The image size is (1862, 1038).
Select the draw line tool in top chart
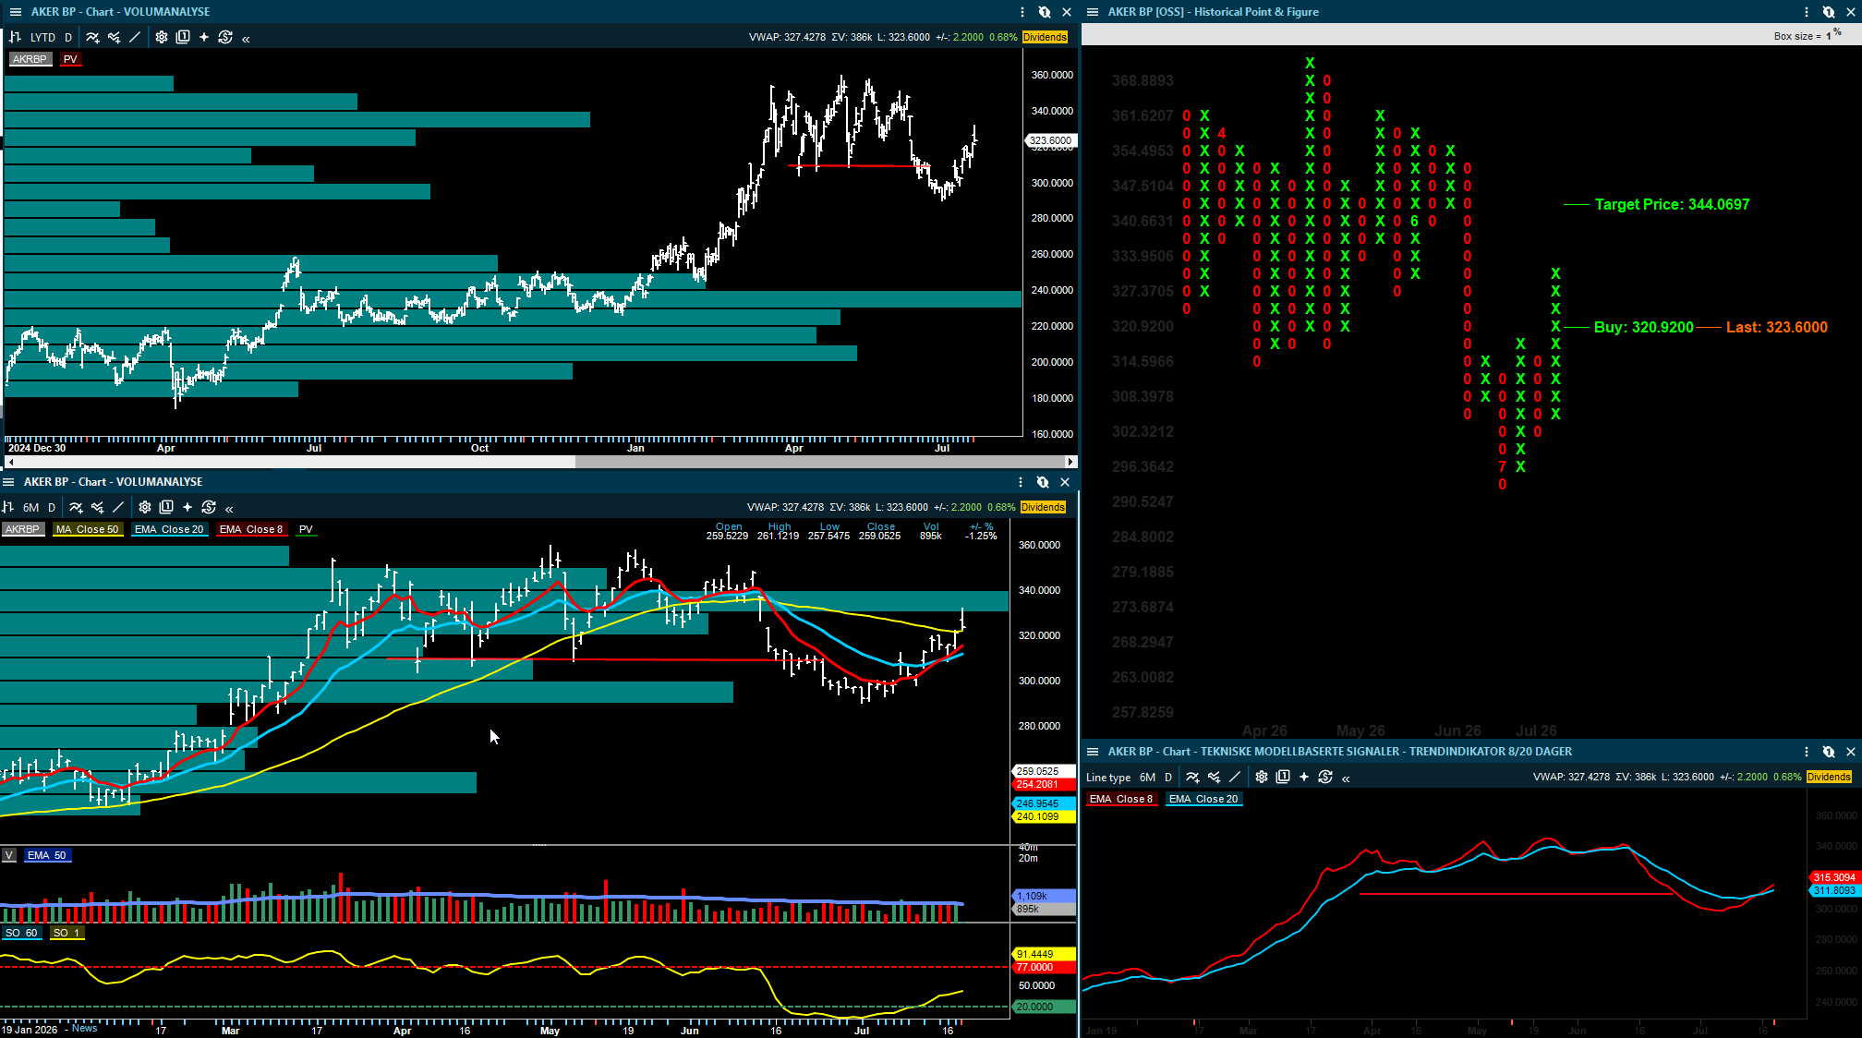click(135, 38)
